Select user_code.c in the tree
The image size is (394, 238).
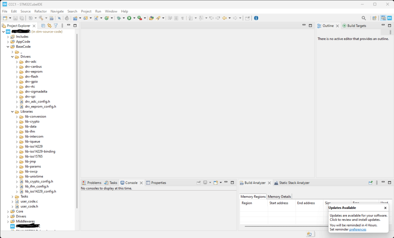[29, 202]
